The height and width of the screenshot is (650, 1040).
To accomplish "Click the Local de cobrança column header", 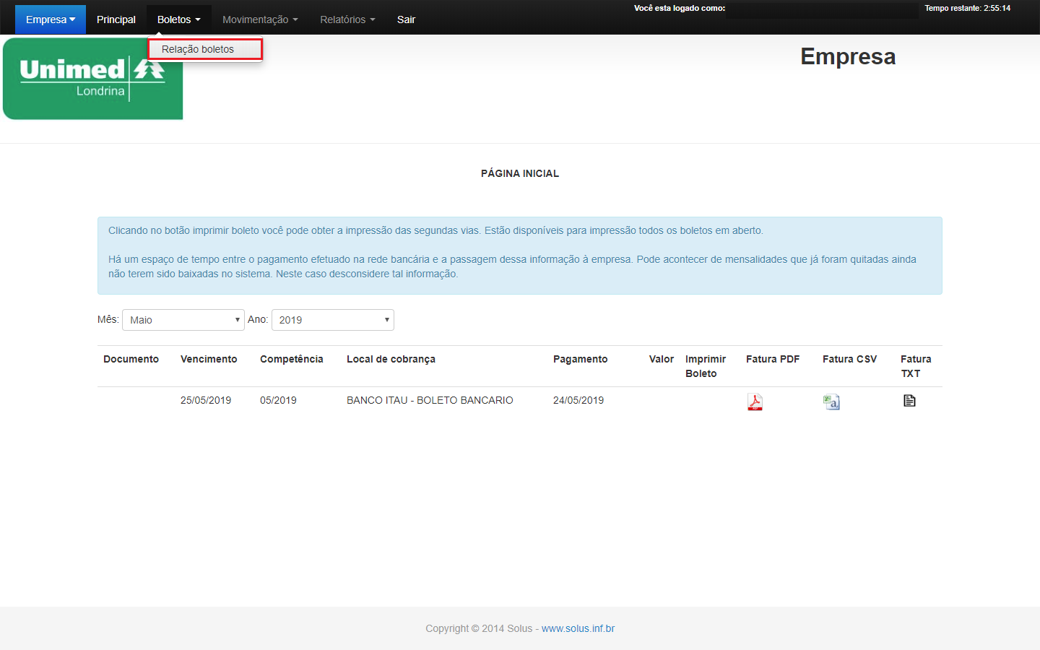I will (x=391, y=359).
